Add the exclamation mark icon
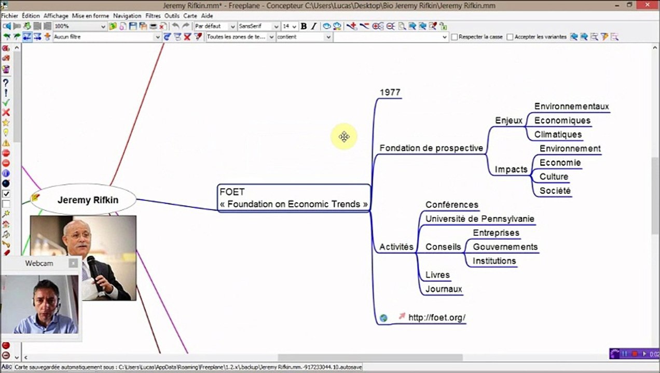 pos(6,93)
